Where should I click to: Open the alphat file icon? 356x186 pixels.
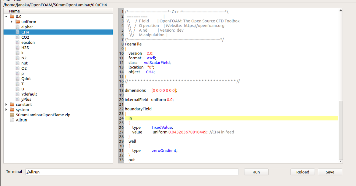coord(17,27)
